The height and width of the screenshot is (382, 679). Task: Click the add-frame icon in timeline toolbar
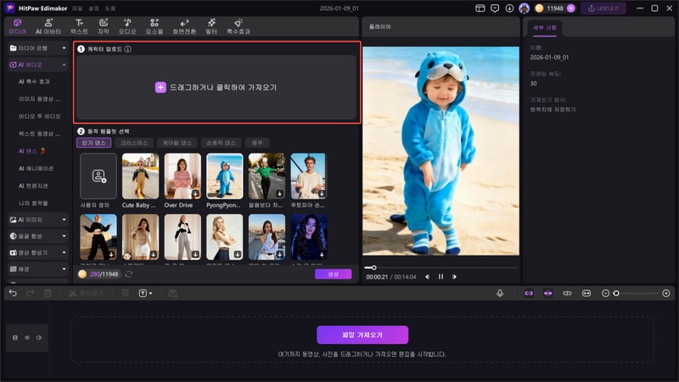click(173, 293)
